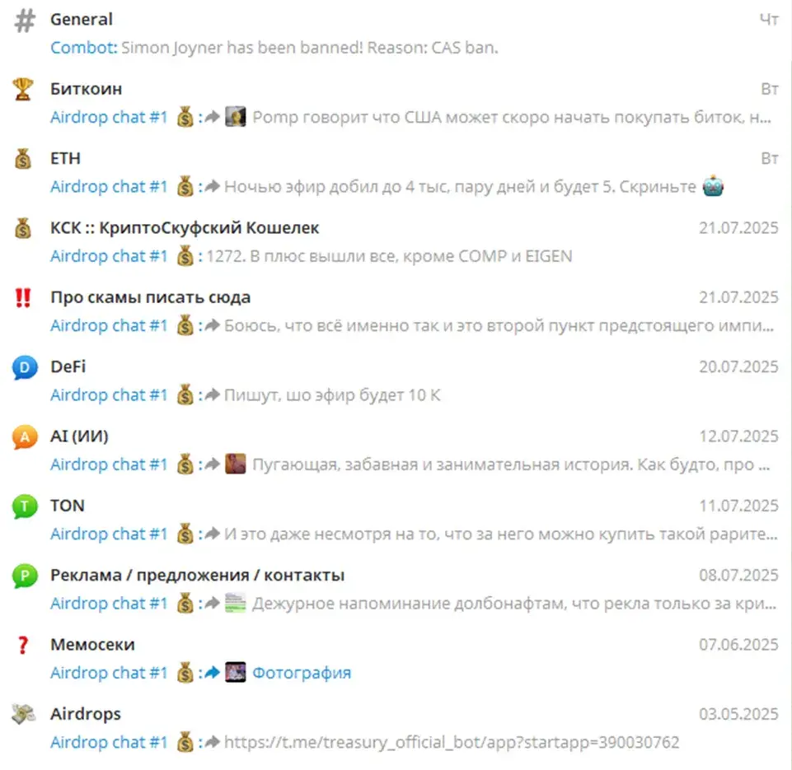Click the orange A icon for AI (ИИ)
The width and height of the screenshot is (792, 770).
coord(25,437)
